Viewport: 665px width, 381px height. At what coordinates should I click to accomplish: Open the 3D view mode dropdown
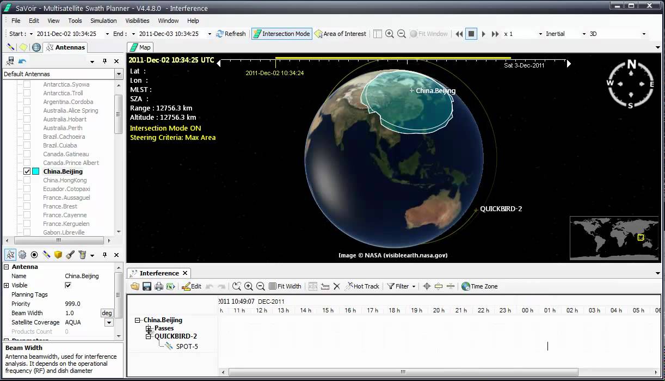click(644, 34)
